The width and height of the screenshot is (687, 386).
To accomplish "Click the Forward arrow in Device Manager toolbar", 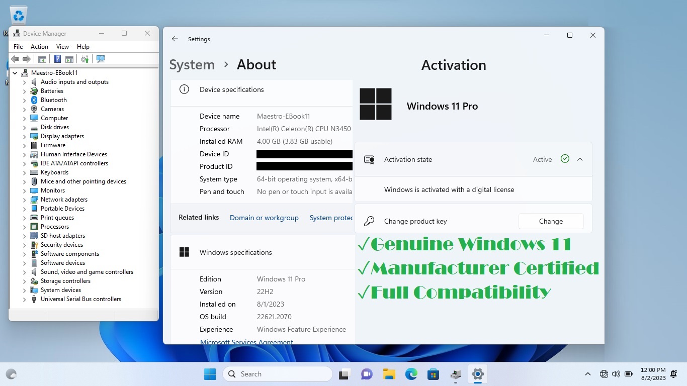I will click(x=26, y=59).
